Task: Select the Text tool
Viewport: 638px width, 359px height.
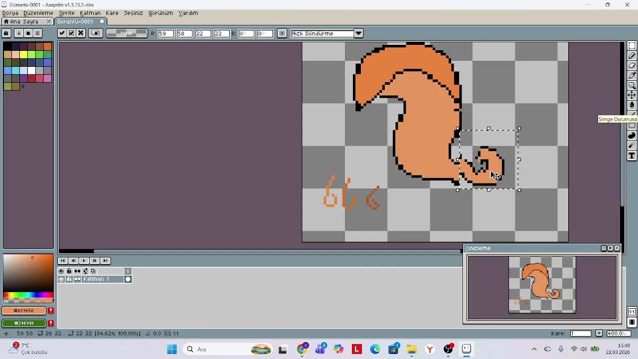Action: coord(632,156)
